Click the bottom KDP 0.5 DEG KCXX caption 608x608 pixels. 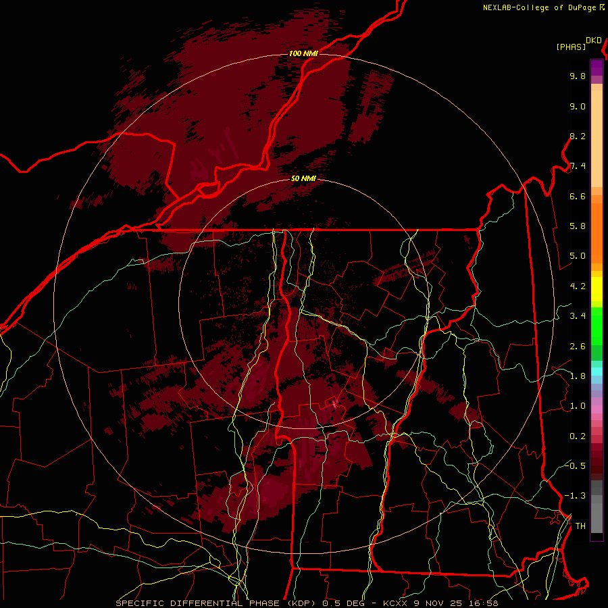pyautogui.click(x=307, y=603)
